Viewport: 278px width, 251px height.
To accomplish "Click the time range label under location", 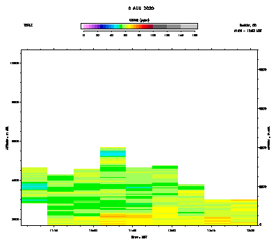I will click(248, 31).
